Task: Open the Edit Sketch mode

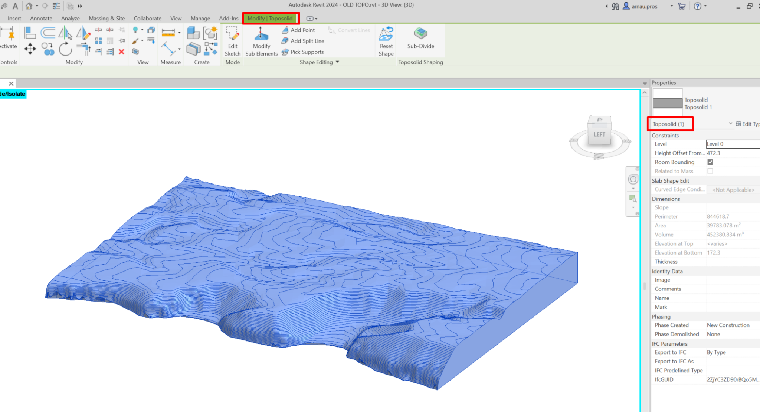Action: [x=233, y=41]
